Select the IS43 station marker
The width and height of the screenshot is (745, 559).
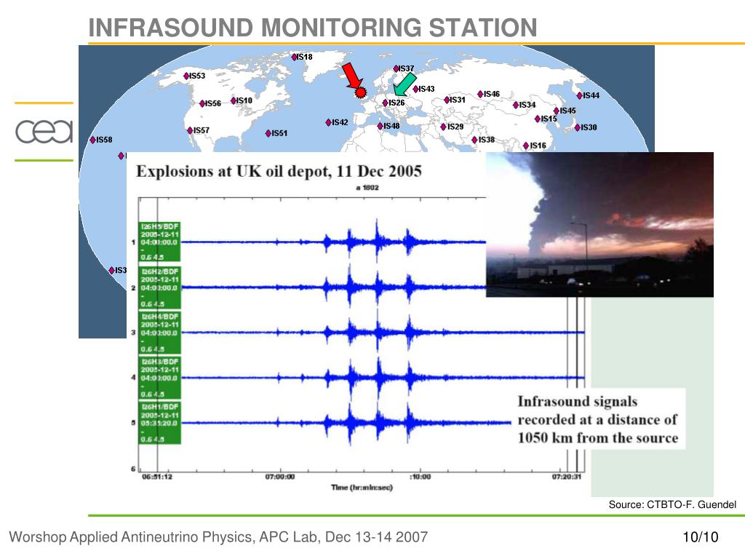(x=415, y=89)
